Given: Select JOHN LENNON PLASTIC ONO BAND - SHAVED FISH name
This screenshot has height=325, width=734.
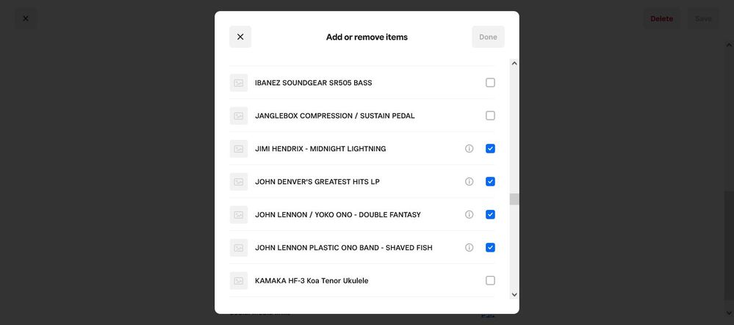Looking at the screenshot, I should pos(344,247).
